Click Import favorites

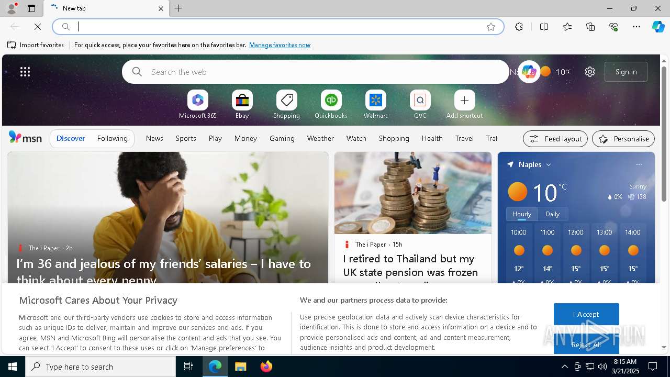pos(36,45)
